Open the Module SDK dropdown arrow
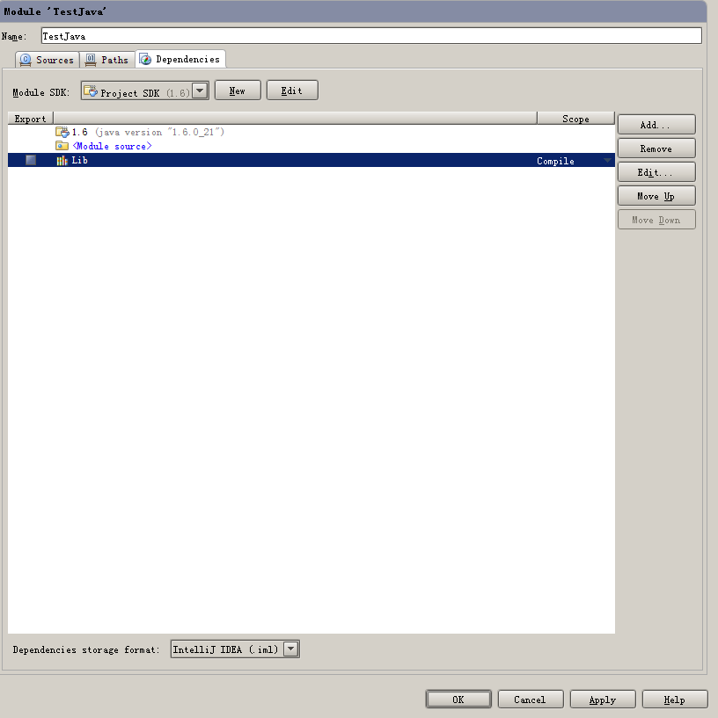Screen dimensions: 718x718 tap(200, 91)
